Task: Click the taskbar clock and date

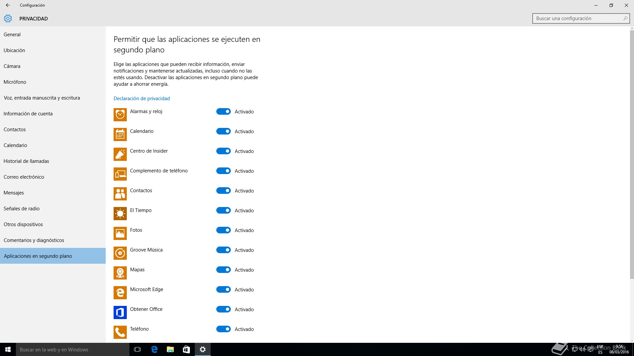Action: click(x=619, y=349)
